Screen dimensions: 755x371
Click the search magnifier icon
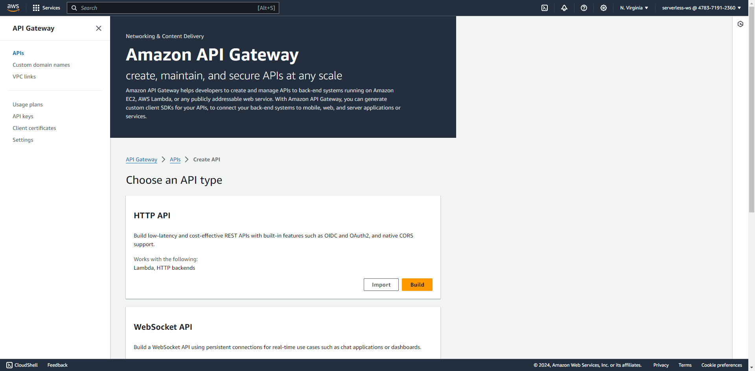tap(74, 8)
